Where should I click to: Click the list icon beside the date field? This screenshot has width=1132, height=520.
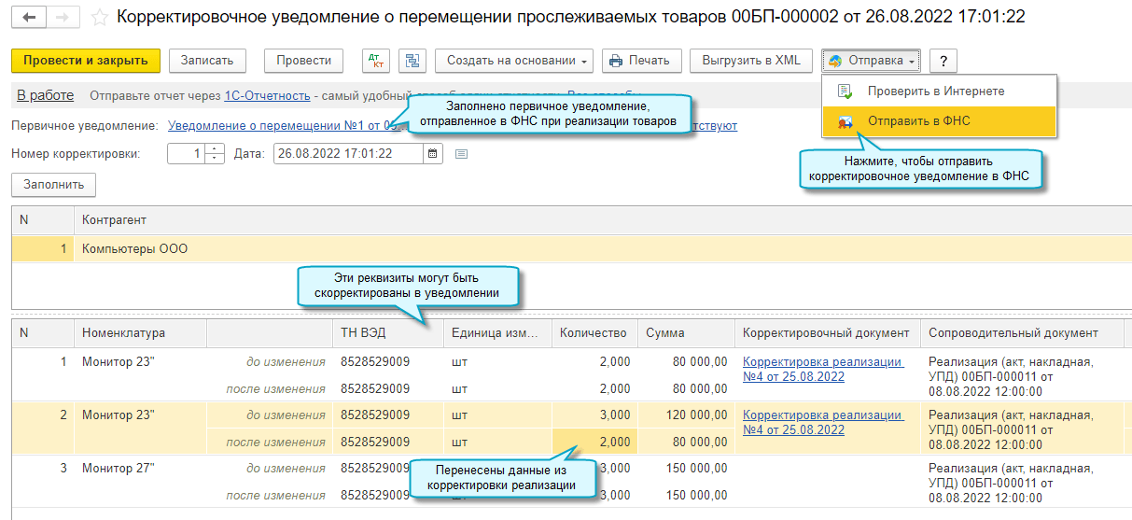pyautogui.click(x=461, y=154)
